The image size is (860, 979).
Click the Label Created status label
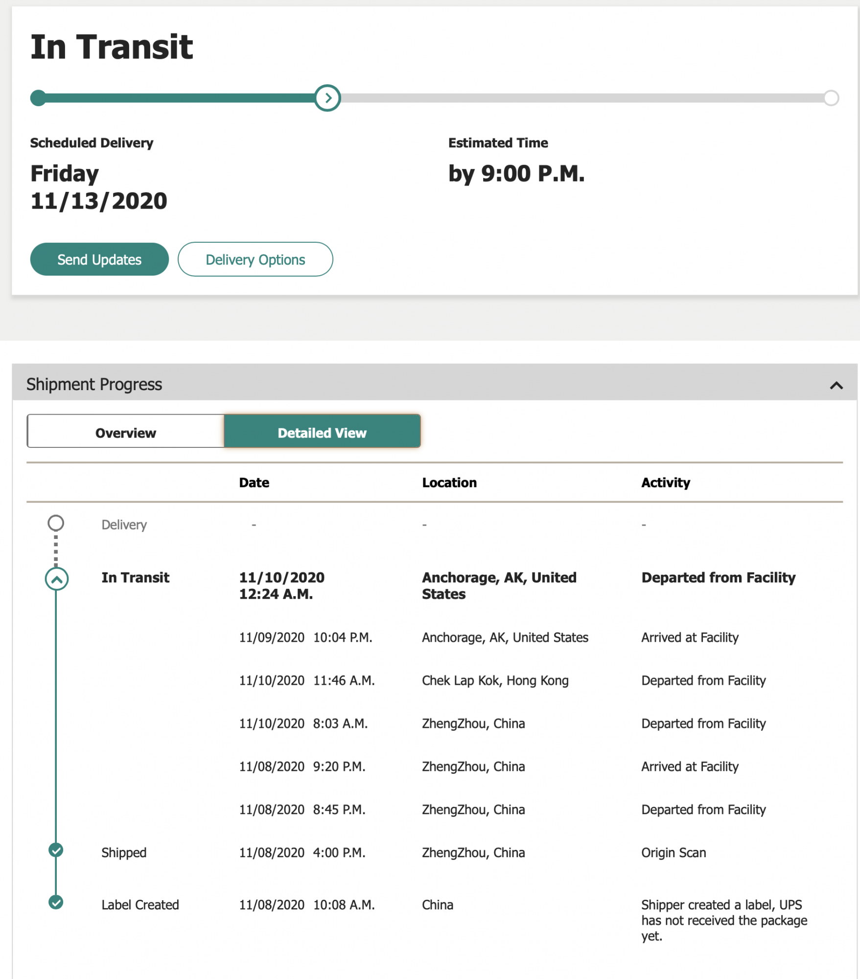coord(140,905)
